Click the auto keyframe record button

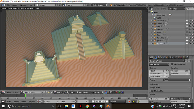tap(129, 102)
